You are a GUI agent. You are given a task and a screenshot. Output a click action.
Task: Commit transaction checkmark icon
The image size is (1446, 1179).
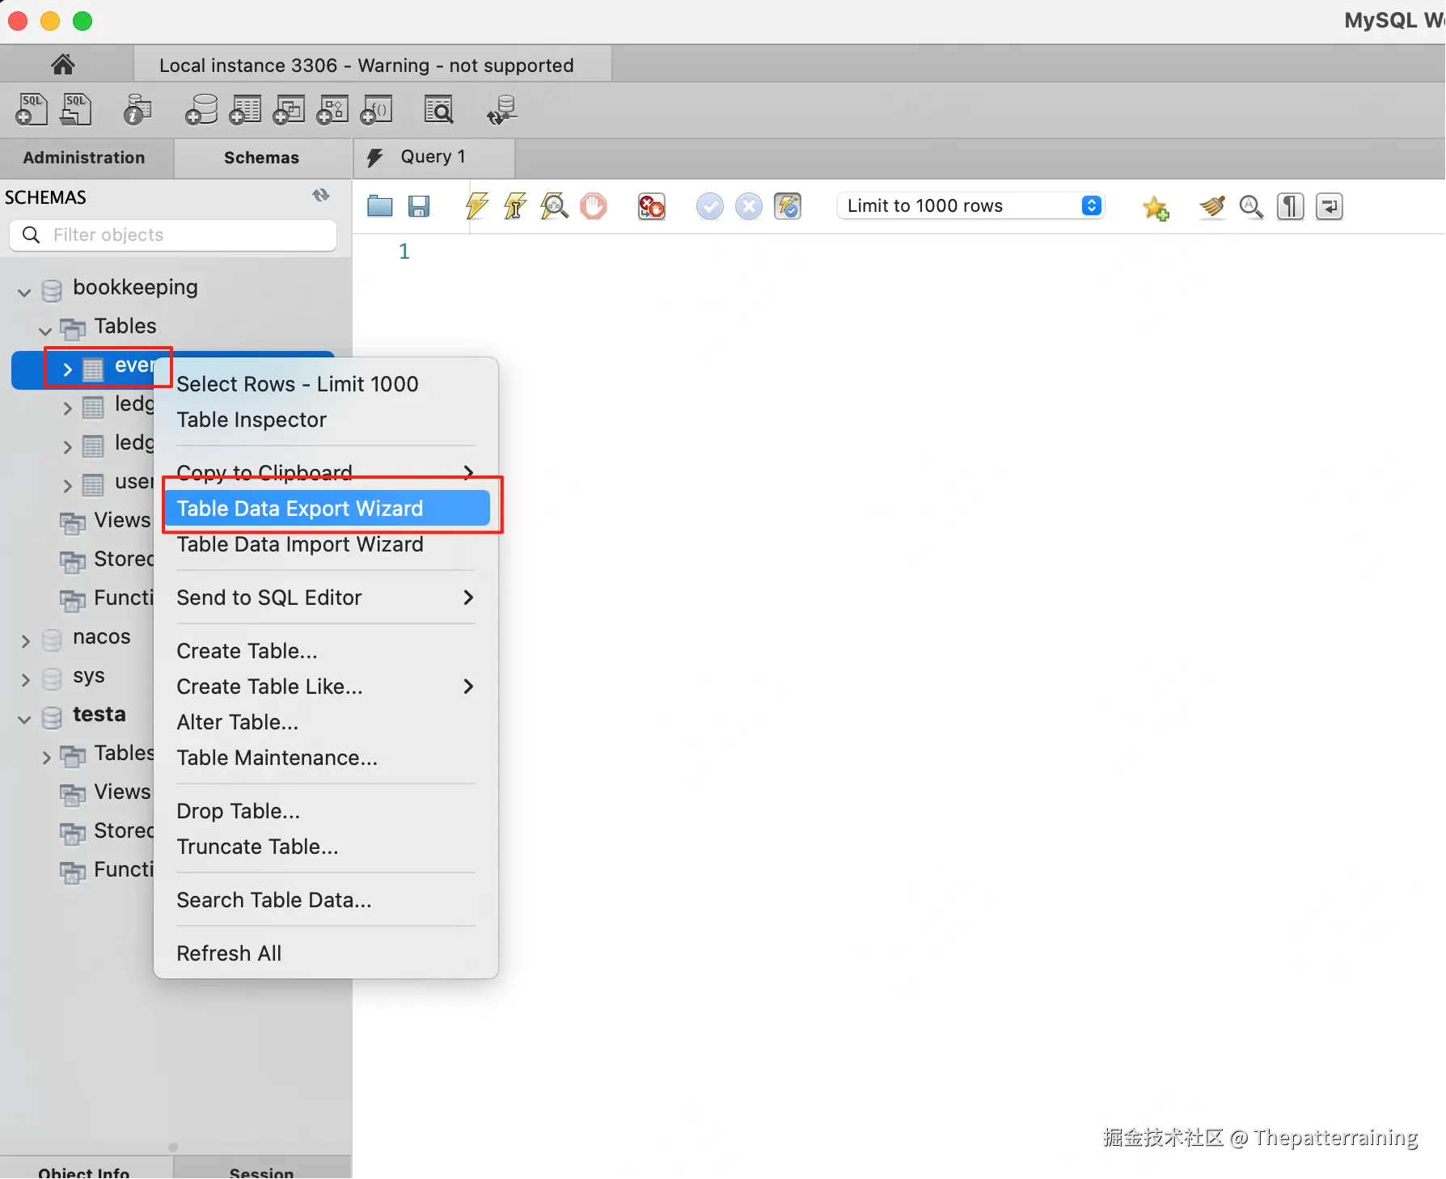(x=709, y=206)
